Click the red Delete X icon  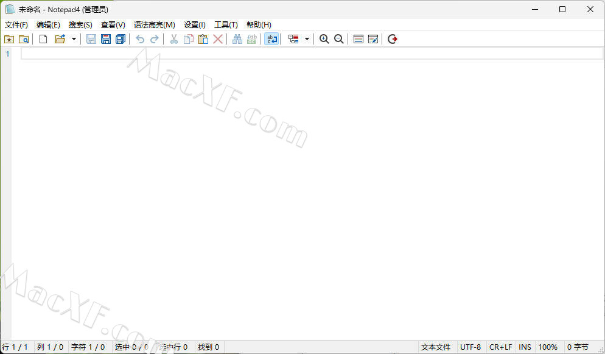[218, 39]
